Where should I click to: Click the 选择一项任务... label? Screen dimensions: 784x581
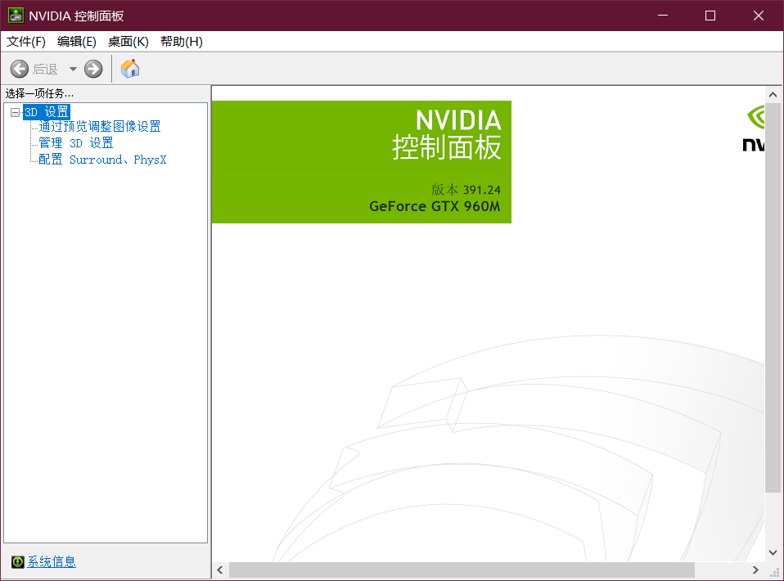pos(39,93)
